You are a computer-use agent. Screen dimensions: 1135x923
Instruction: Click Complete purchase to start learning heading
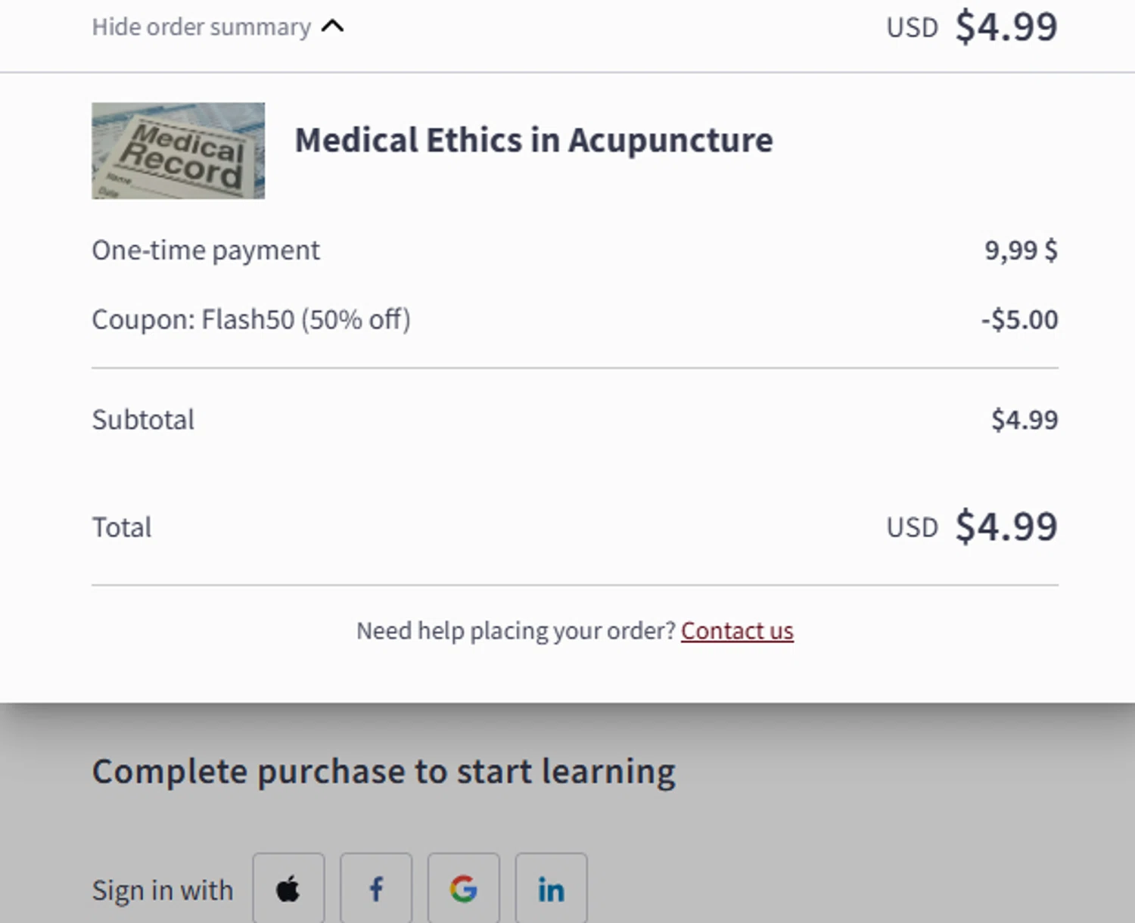(384, 772)
